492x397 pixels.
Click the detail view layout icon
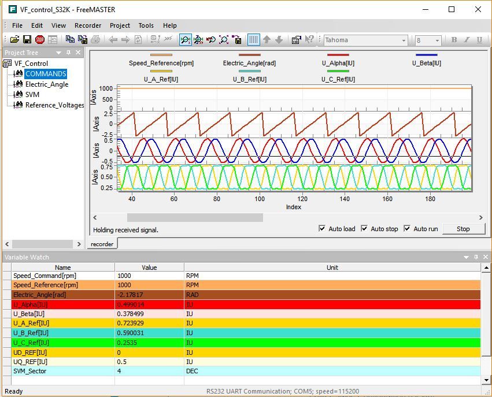coord(53,39)
